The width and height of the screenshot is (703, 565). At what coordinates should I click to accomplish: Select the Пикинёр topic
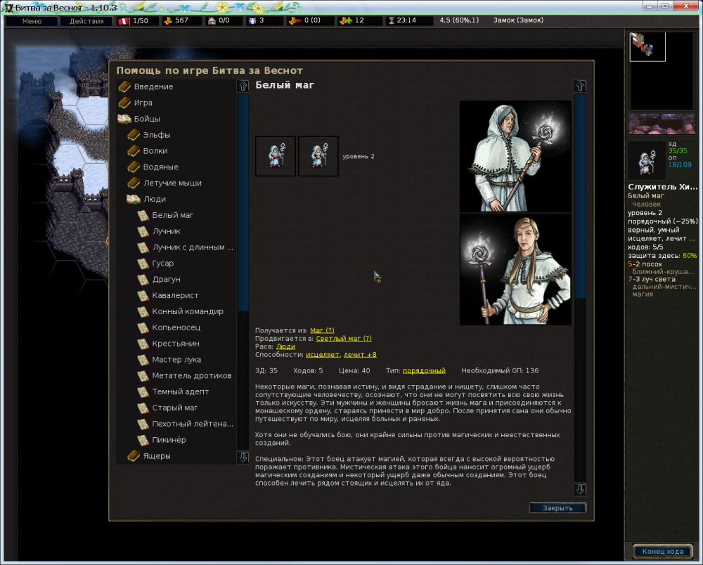[x=169, y=439]
